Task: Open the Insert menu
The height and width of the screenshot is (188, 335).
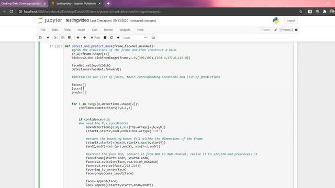Action: click(82, 30)
